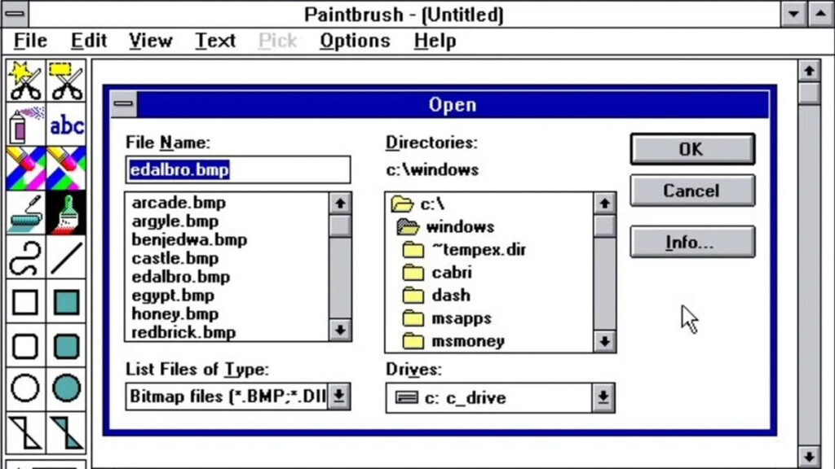Select the hollow Rounded Box tool
Viewport: 835px width, 469px height.
(25, 346)
